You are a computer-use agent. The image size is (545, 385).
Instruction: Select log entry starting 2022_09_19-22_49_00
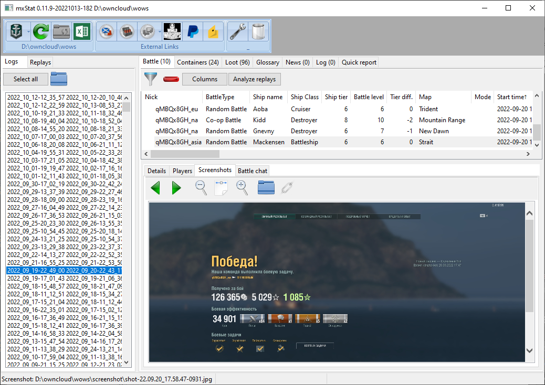pyautogui.click(x=65, y=271)
